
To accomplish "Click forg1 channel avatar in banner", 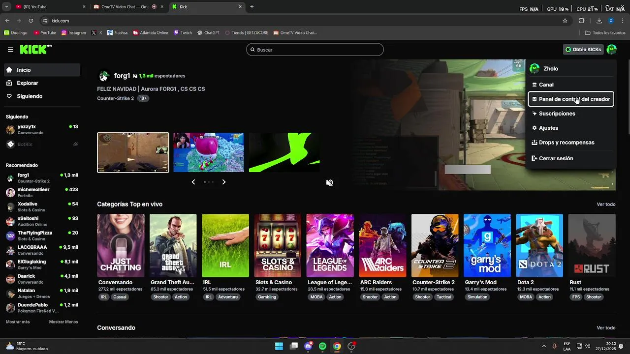I will (104, 76).
